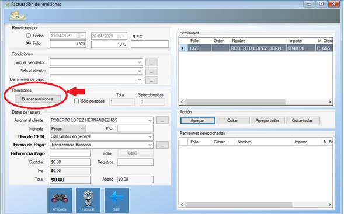Open calendar picker of 20/04/2020 date
344x214 pixels.
(x=121, y=36)
